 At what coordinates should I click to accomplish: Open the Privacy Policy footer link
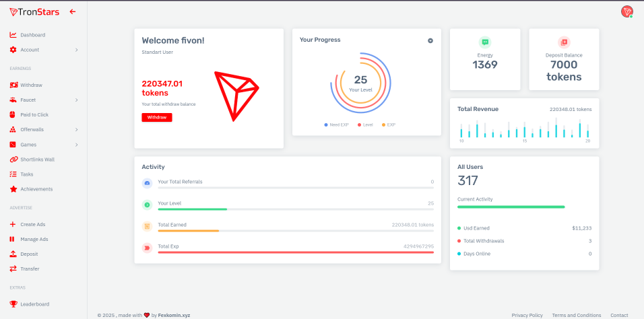coord(527,315)
